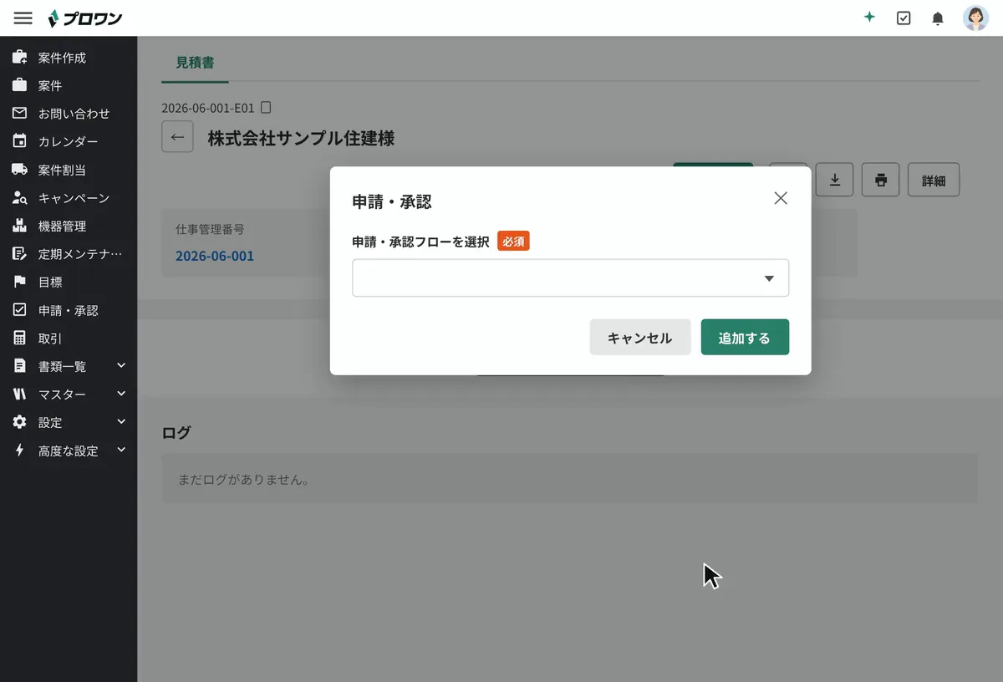Click the 定期メンテナンス sidebar icon
The width and height of the screenshot is (1003, 682).
click(x=19, y=254)
